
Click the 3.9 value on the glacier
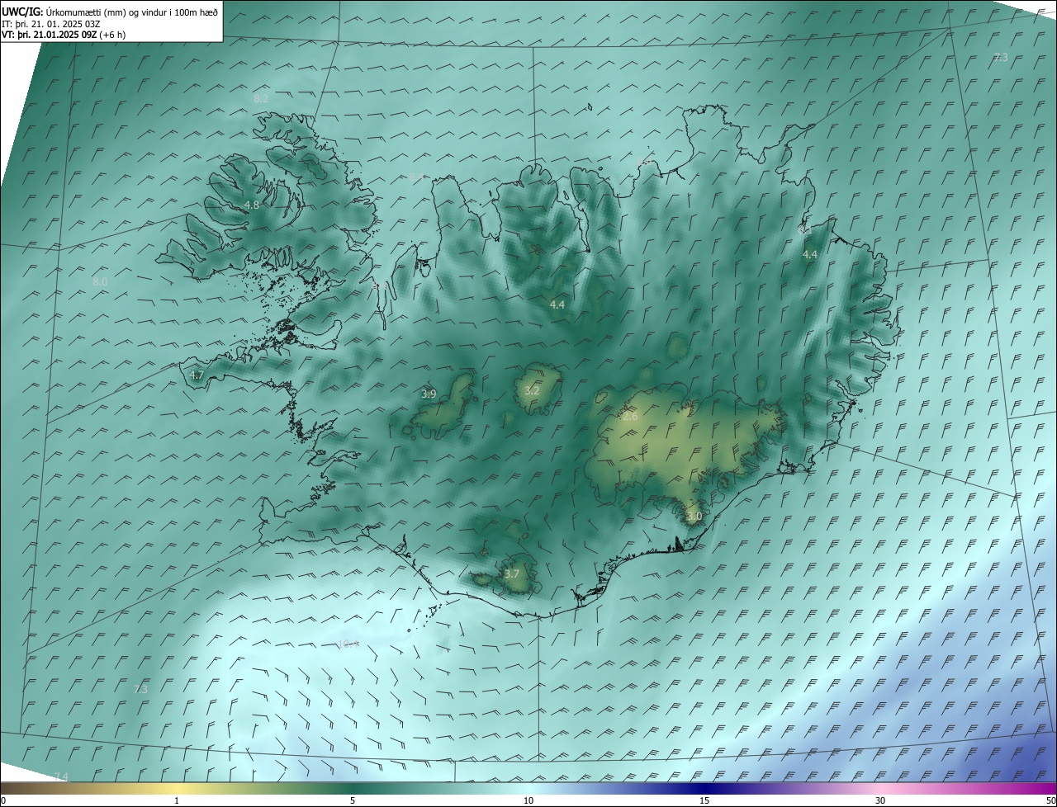(x=429, y=394)
